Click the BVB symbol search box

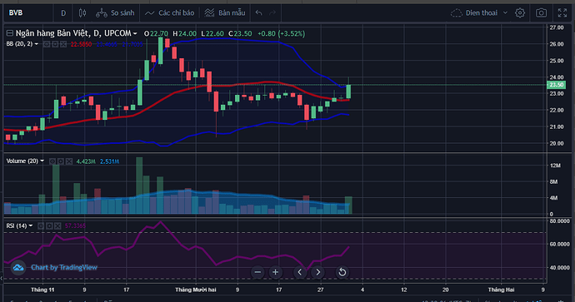pos(27,13)
